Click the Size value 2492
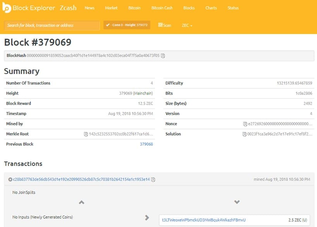Image resolution: width=317 pixels, height=227 pixels. 308,103
